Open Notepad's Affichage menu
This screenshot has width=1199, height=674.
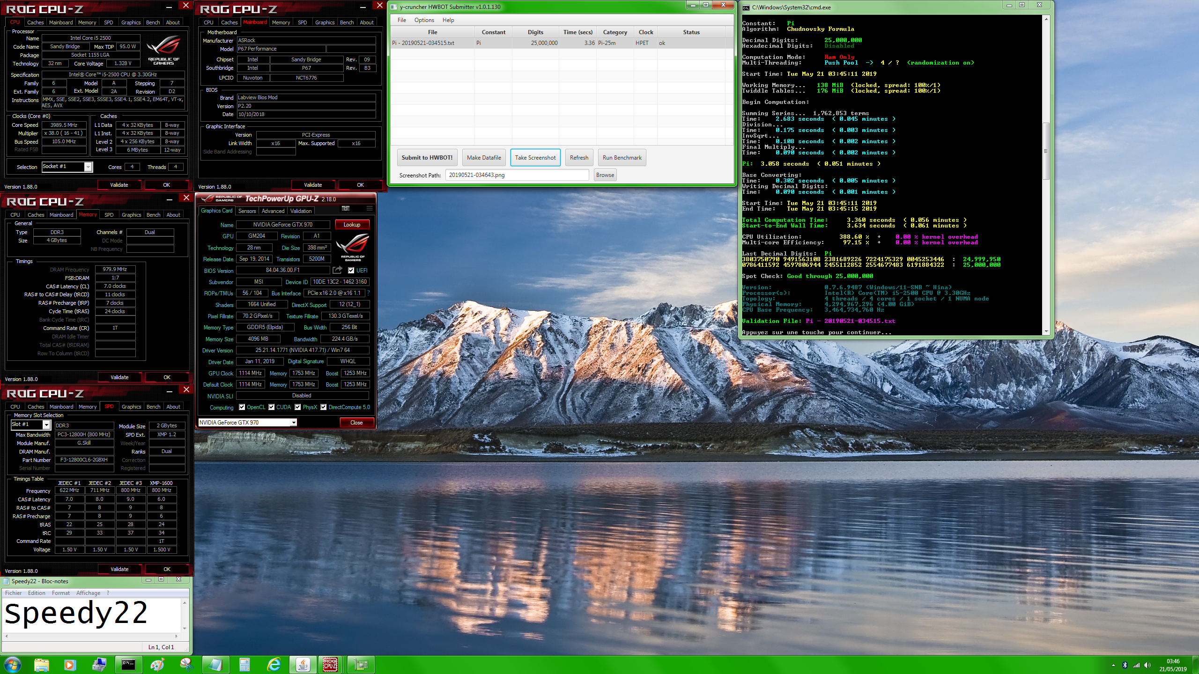coord(88,593)
